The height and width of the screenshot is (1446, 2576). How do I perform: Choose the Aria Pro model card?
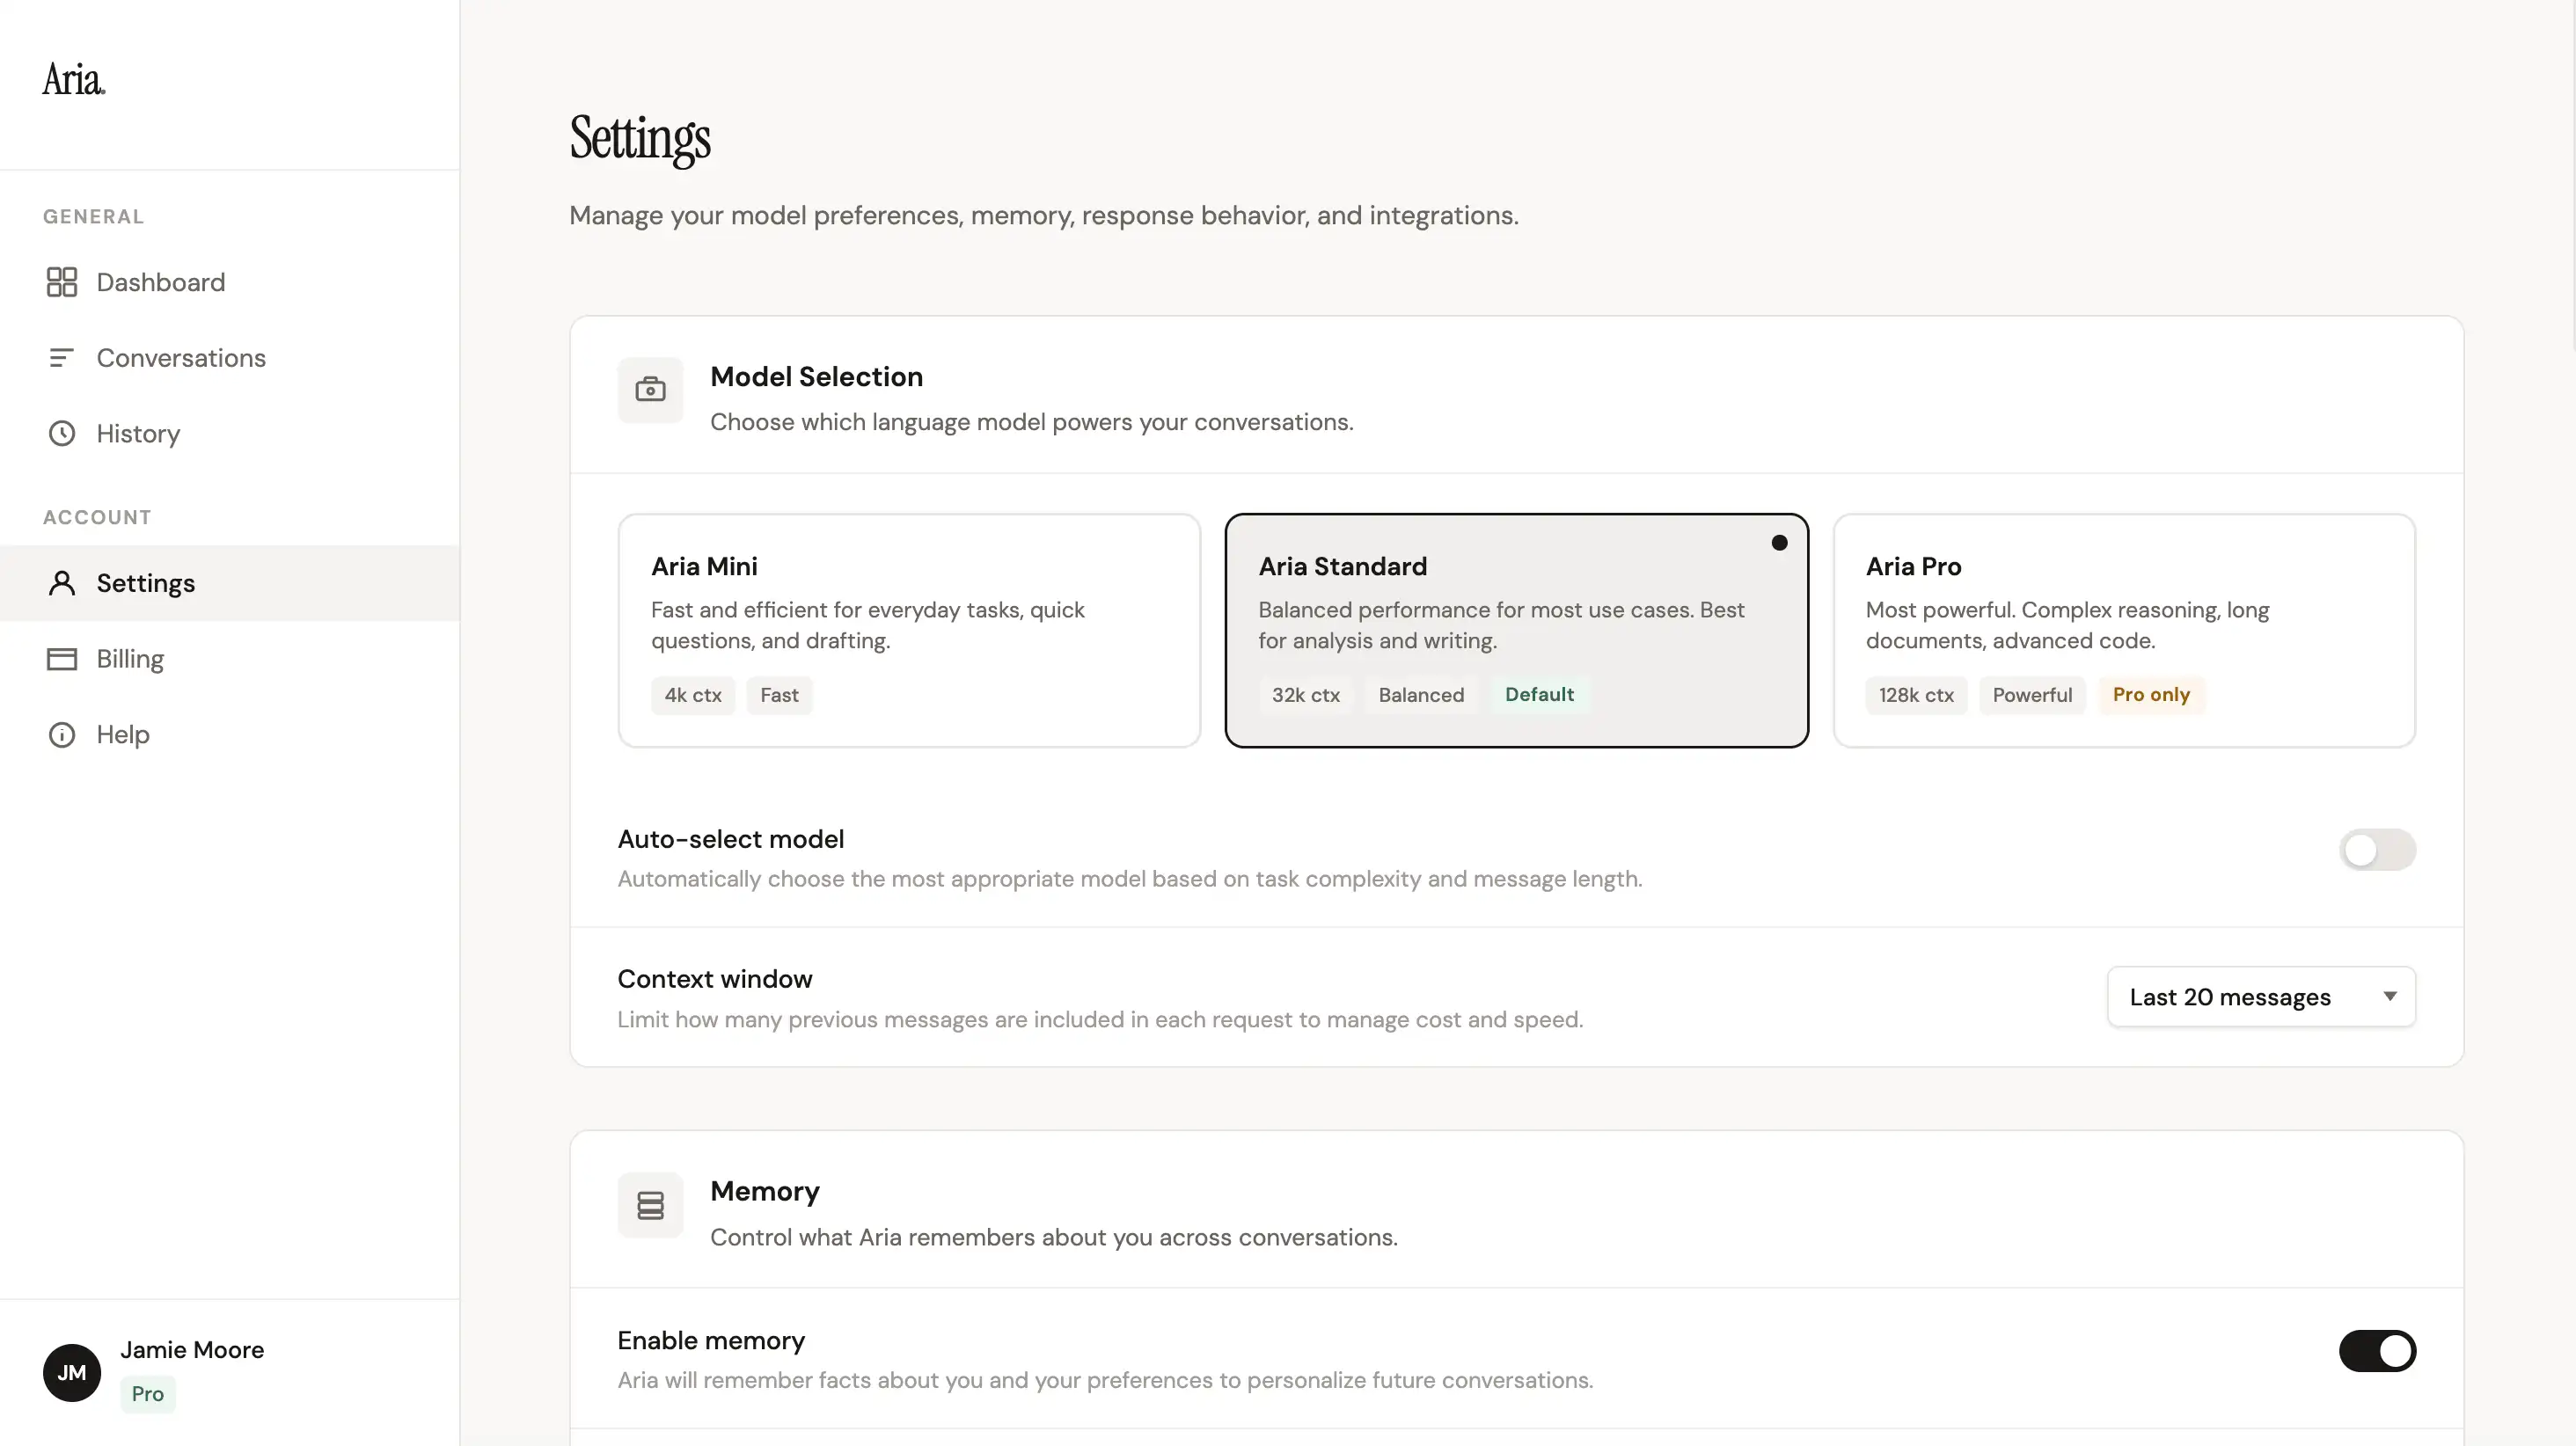coord(2124,630)
